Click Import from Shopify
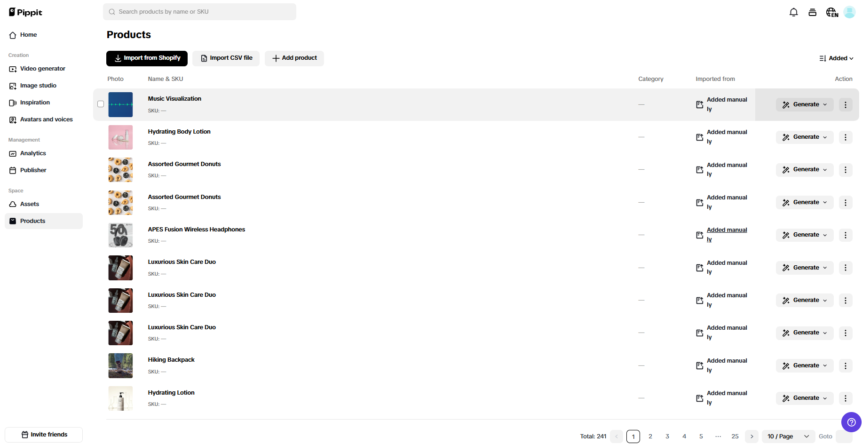Image resolution: width=862 pixels, height=444 pixels. point(147,58)
